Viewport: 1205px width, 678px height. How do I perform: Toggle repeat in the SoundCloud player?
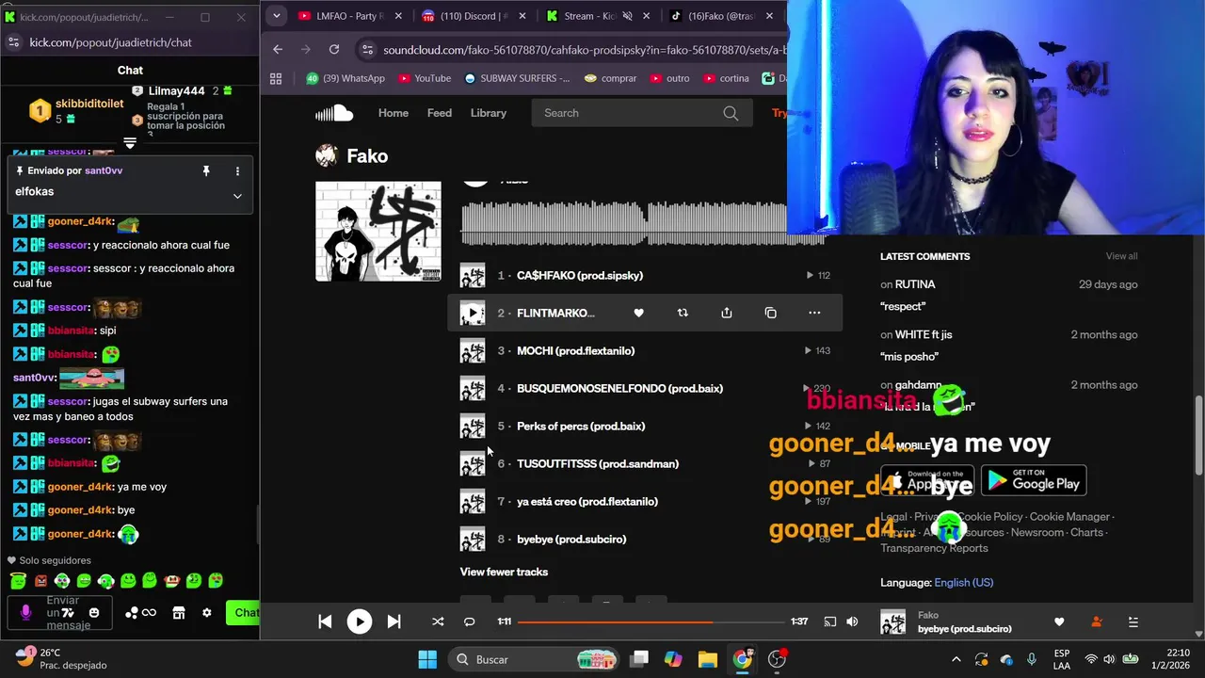click(x=470, y=621)
